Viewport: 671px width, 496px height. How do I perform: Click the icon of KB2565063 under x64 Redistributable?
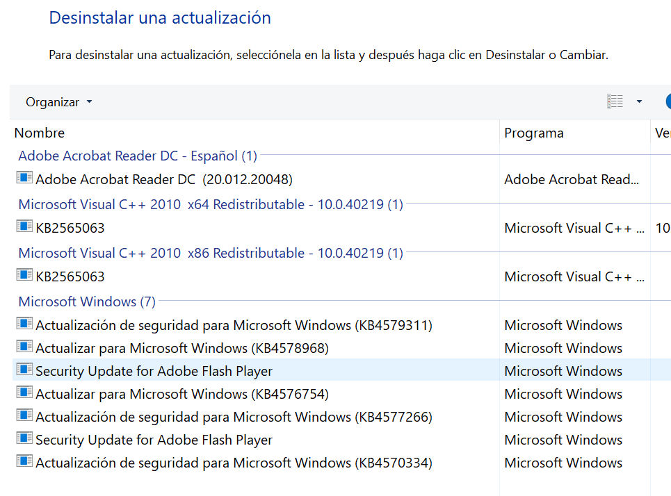click(x=24, y=226)
